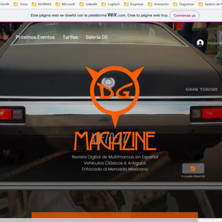Open the Univa bookmarks folder
This screenshot has width=222, height=222.
pyautogui.click(x=21, y=4)
